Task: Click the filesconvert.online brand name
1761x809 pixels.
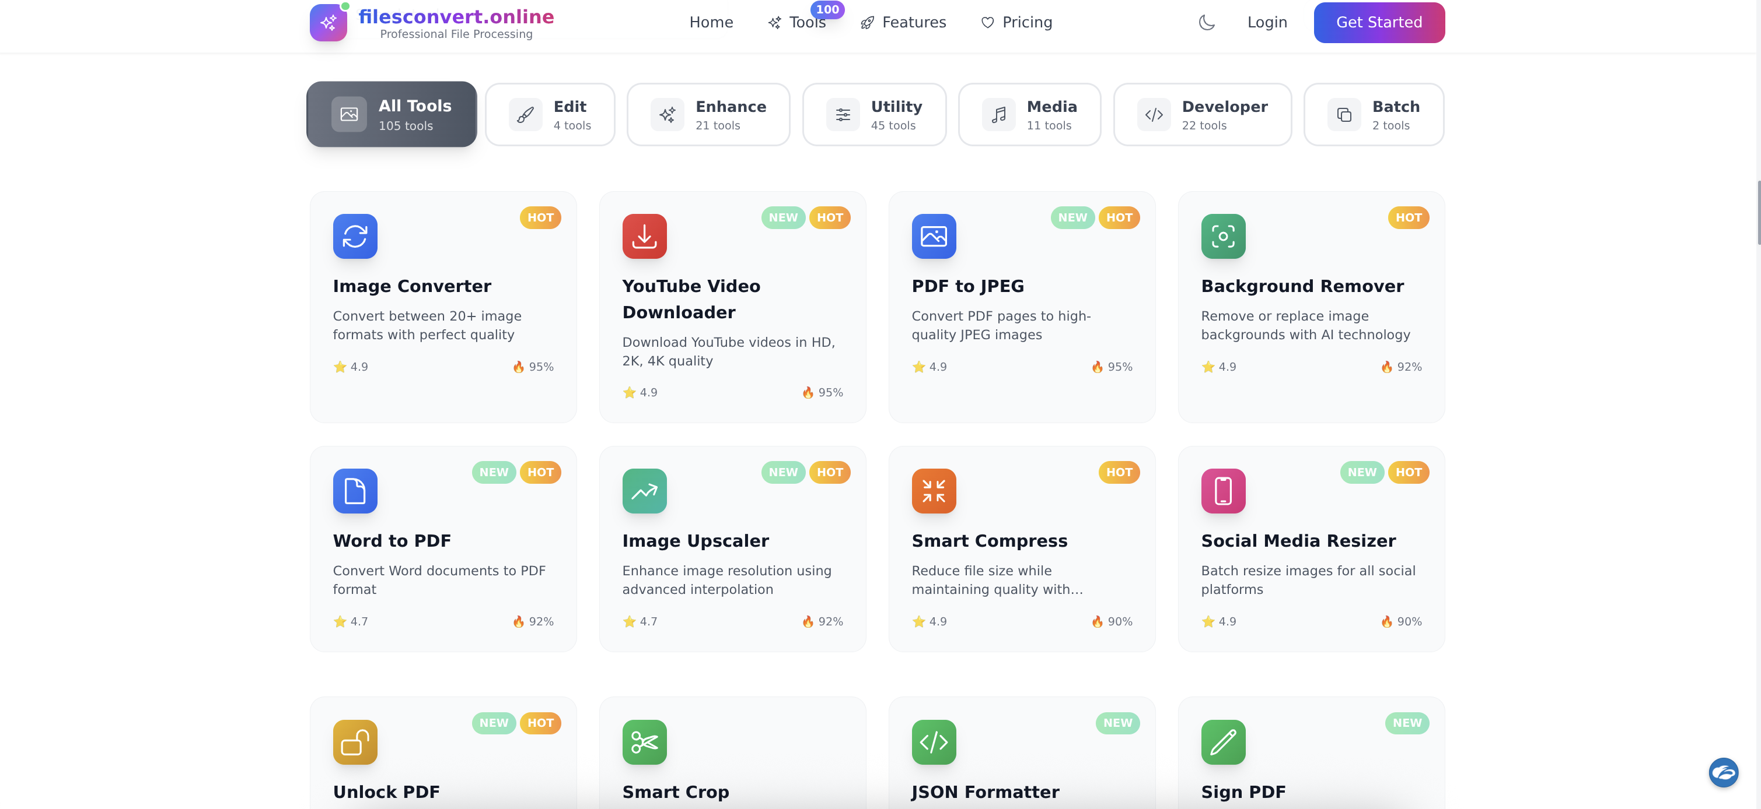Action: pyautogui.click(x=456, y=16)
